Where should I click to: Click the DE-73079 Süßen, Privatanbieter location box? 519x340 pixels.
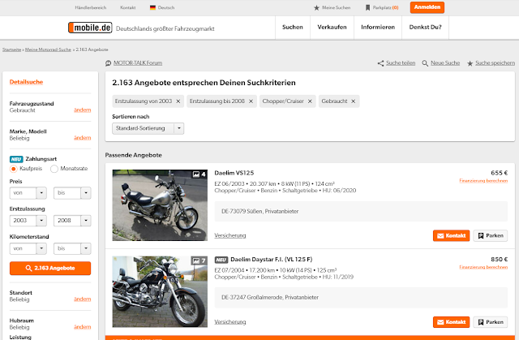(x=361, y=211)
